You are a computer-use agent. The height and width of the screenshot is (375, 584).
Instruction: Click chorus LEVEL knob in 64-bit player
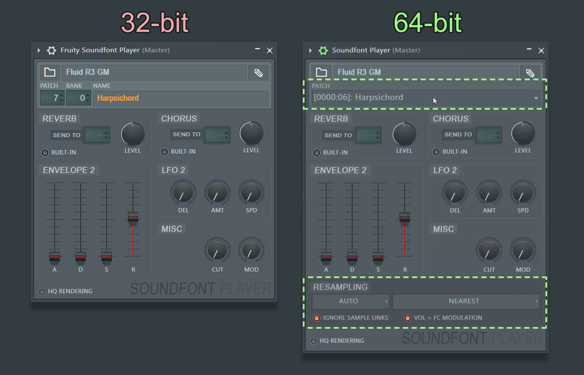pyautogui.click(x=523, y=134)
